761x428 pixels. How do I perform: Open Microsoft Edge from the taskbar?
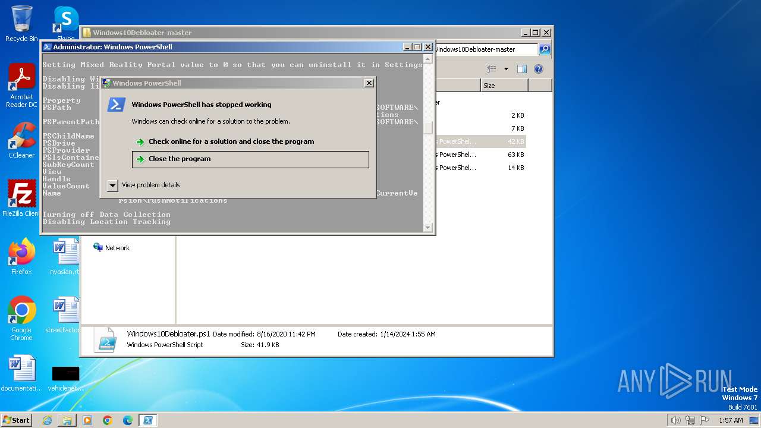[x=128, y=420]
